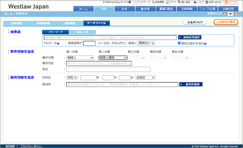Open 動作環境 footer link

10,146
